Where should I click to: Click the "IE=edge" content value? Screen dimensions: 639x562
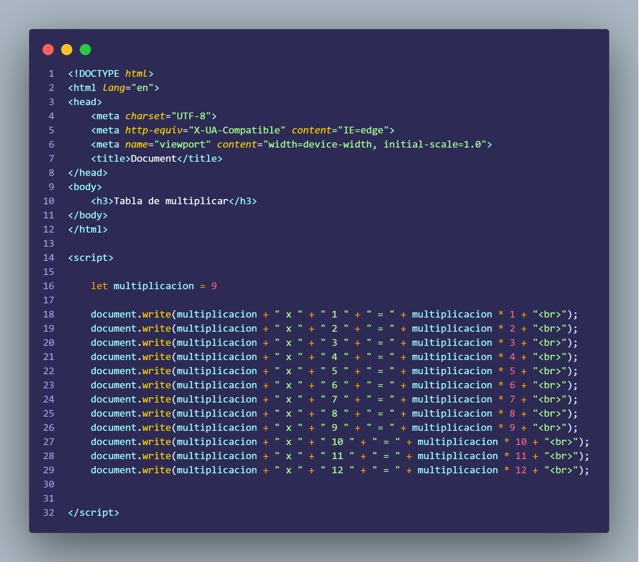pyautogui.click(x=363, y=130)
